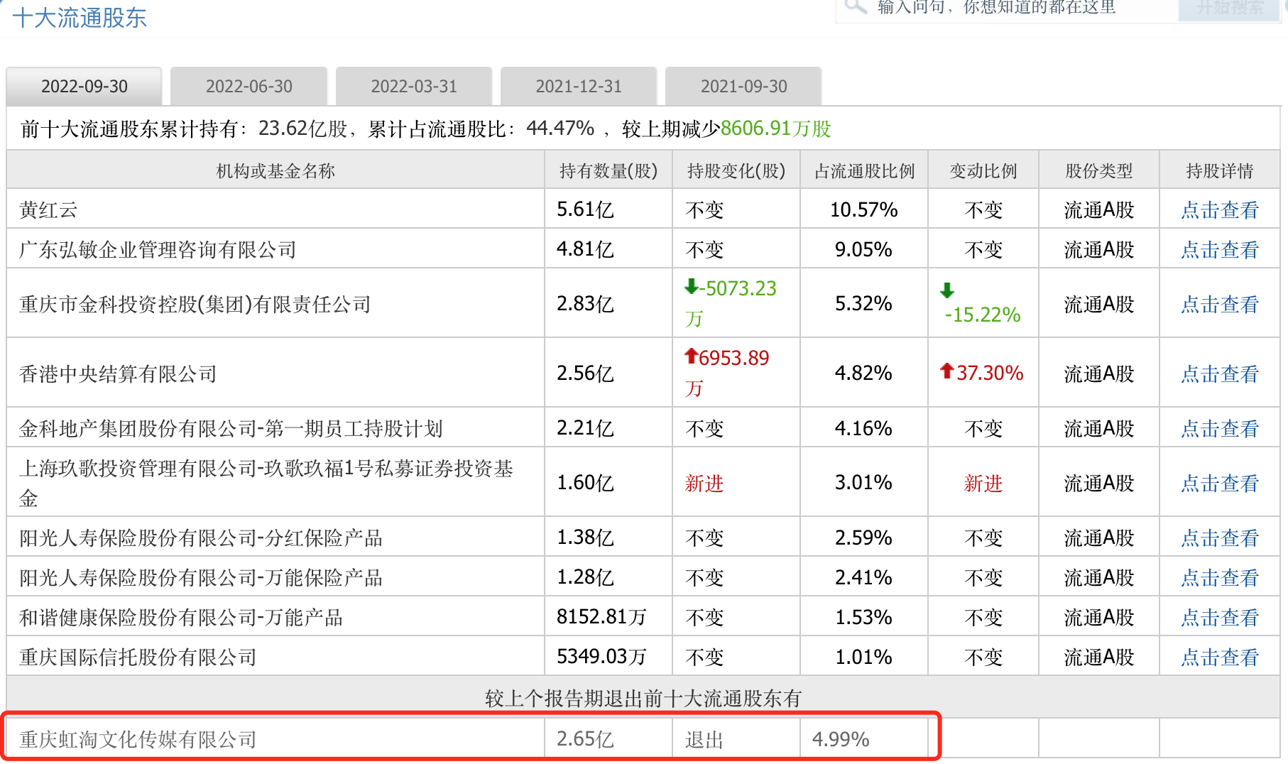Screen dimensions: 1288x764
Task: Open 点击查看 for 和谐健康保险万能产品
Action: pyautogui.click(x=1220, y=617)
